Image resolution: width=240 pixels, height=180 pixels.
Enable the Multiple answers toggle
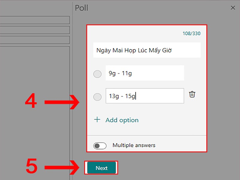coord(100,146)
